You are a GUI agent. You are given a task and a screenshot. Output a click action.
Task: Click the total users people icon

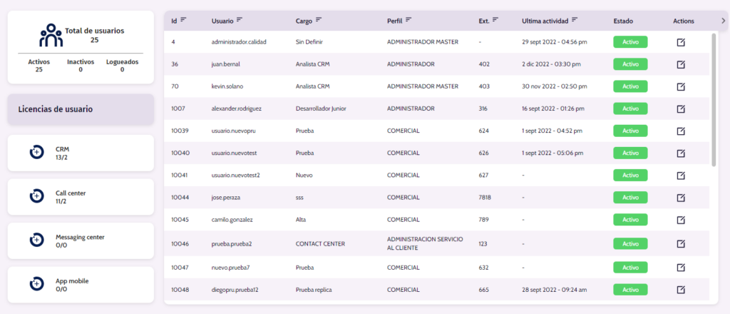click(51, 35)
